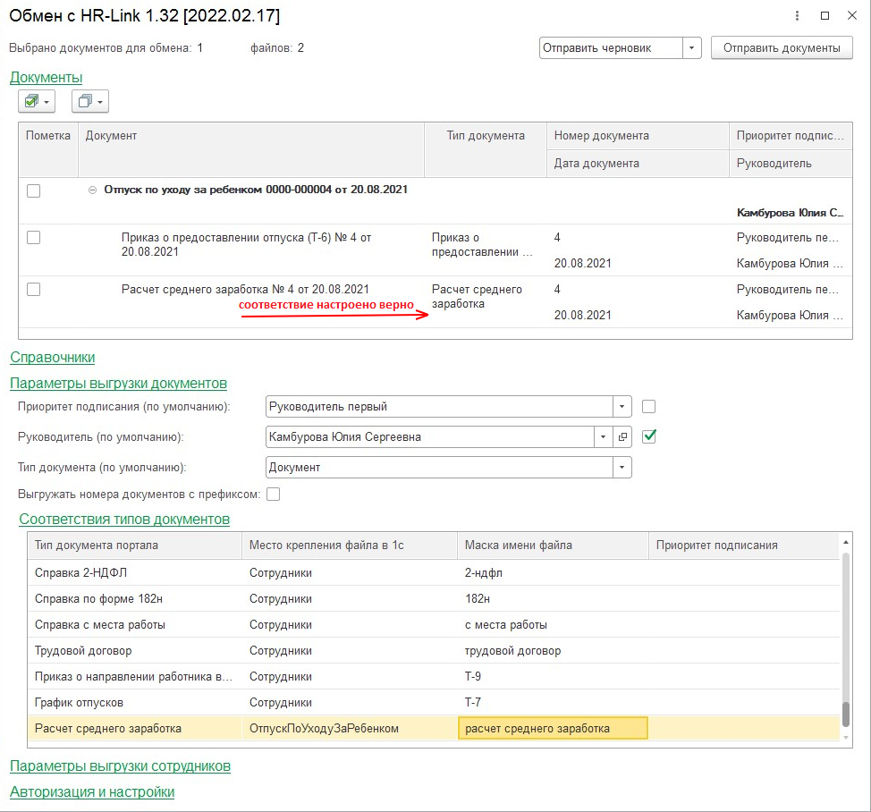Toggle checkbox beside Приоритет подписания field
The width and height of the screenshot is (871, 812).
tap(649, 407)
